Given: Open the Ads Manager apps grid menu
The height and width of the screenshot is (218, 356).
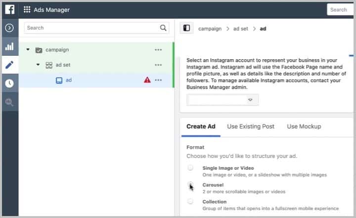Looking at the screenshot, I should coord(27,9).
